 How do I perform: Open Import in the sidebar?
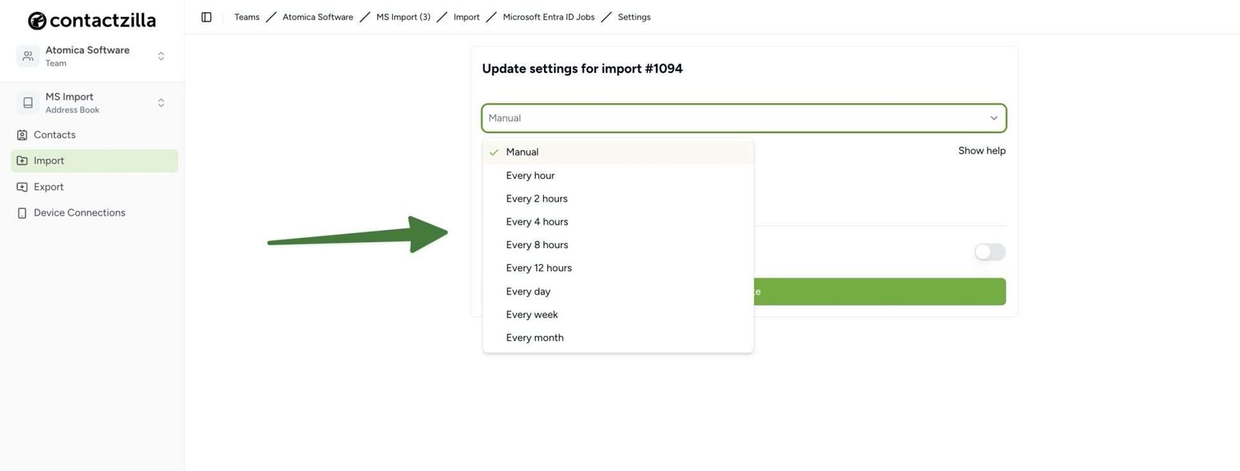(x=95, y=160)
